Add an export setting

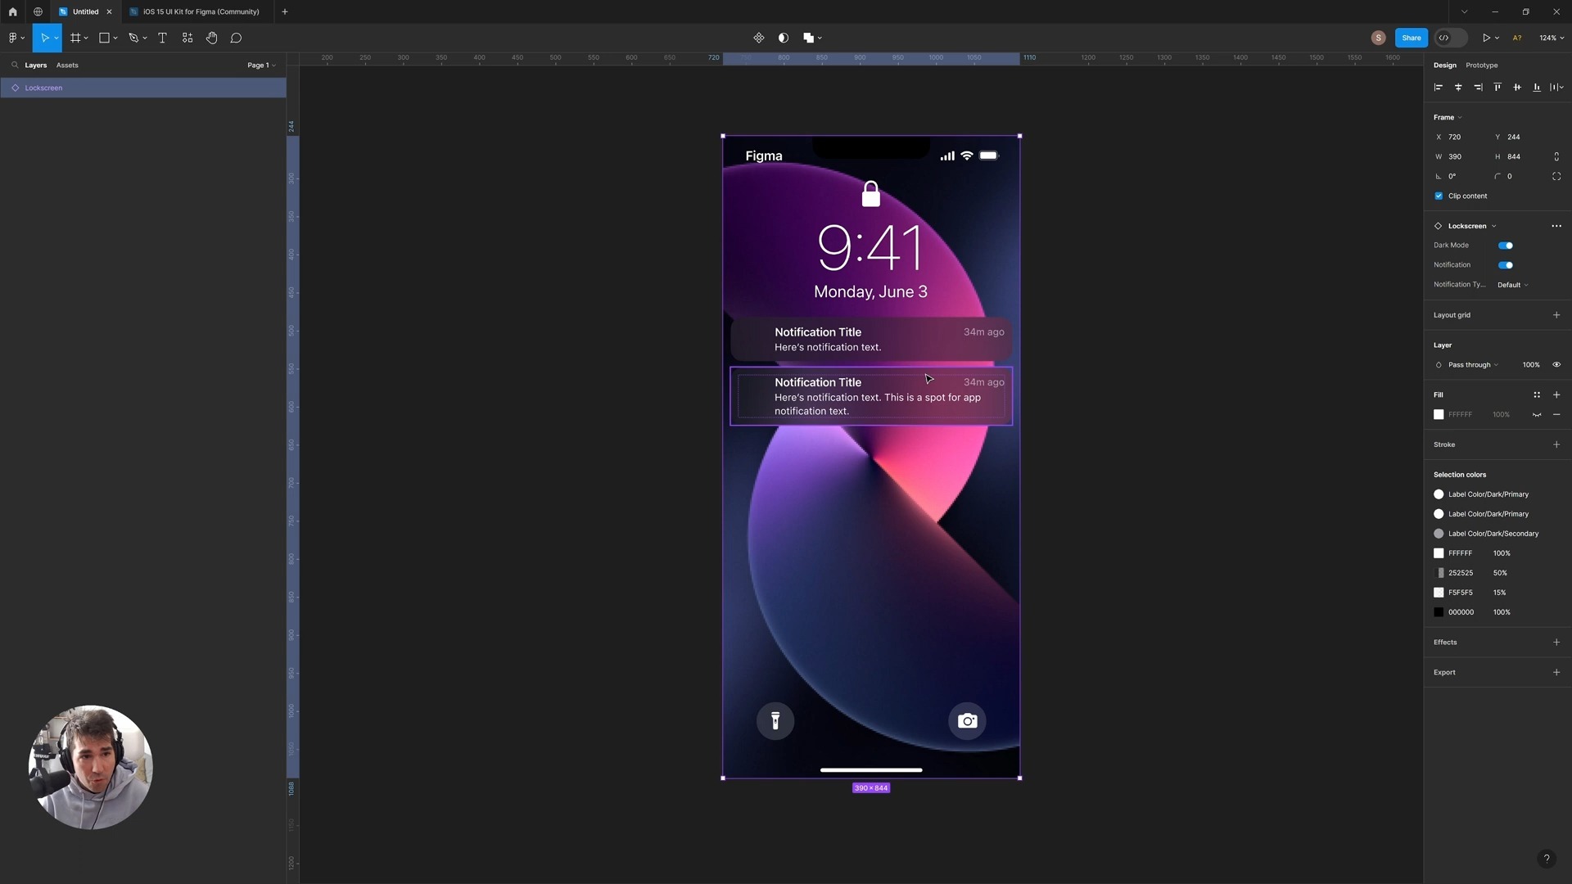click(x=1556, y=672)
